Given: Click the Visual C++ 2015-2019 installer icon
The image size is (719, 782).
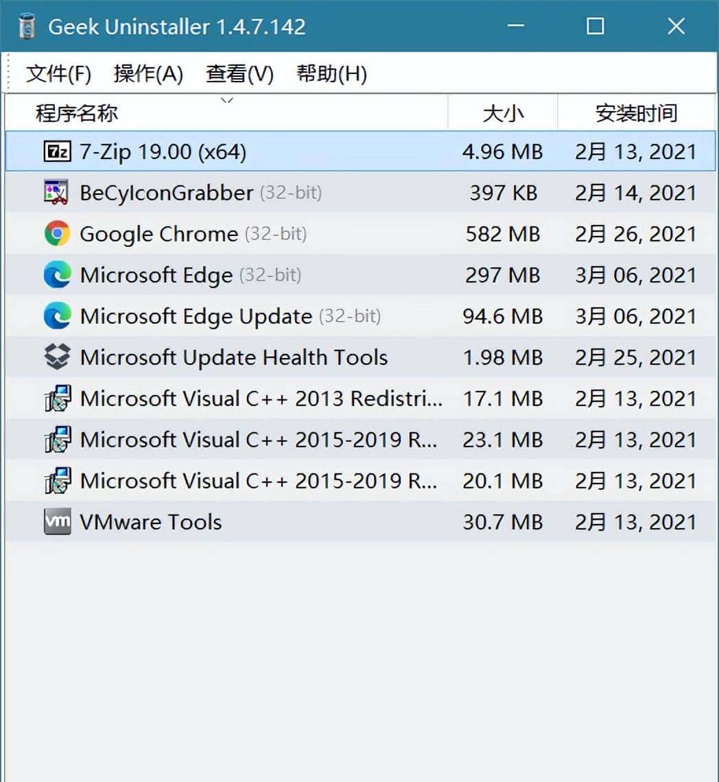Looking at the screenshot, I should coord(58,440).
